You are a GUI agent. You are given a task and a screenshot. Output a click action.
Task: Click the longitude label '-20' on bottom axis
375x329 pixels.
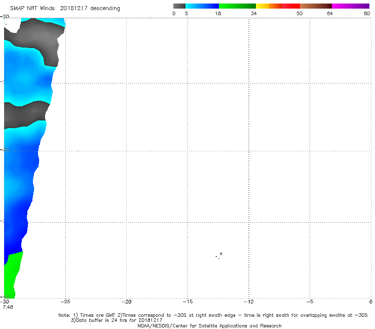coord(126,302)
